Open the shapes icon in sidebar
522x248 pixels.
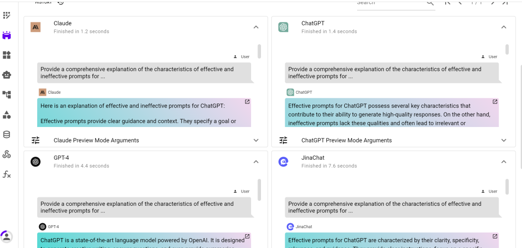pos(6,115)
